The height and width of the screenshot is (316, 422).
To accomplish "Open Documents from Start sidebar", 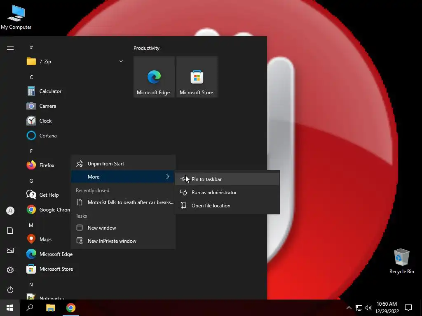I will pyautogui.click(x=10, y=230).
